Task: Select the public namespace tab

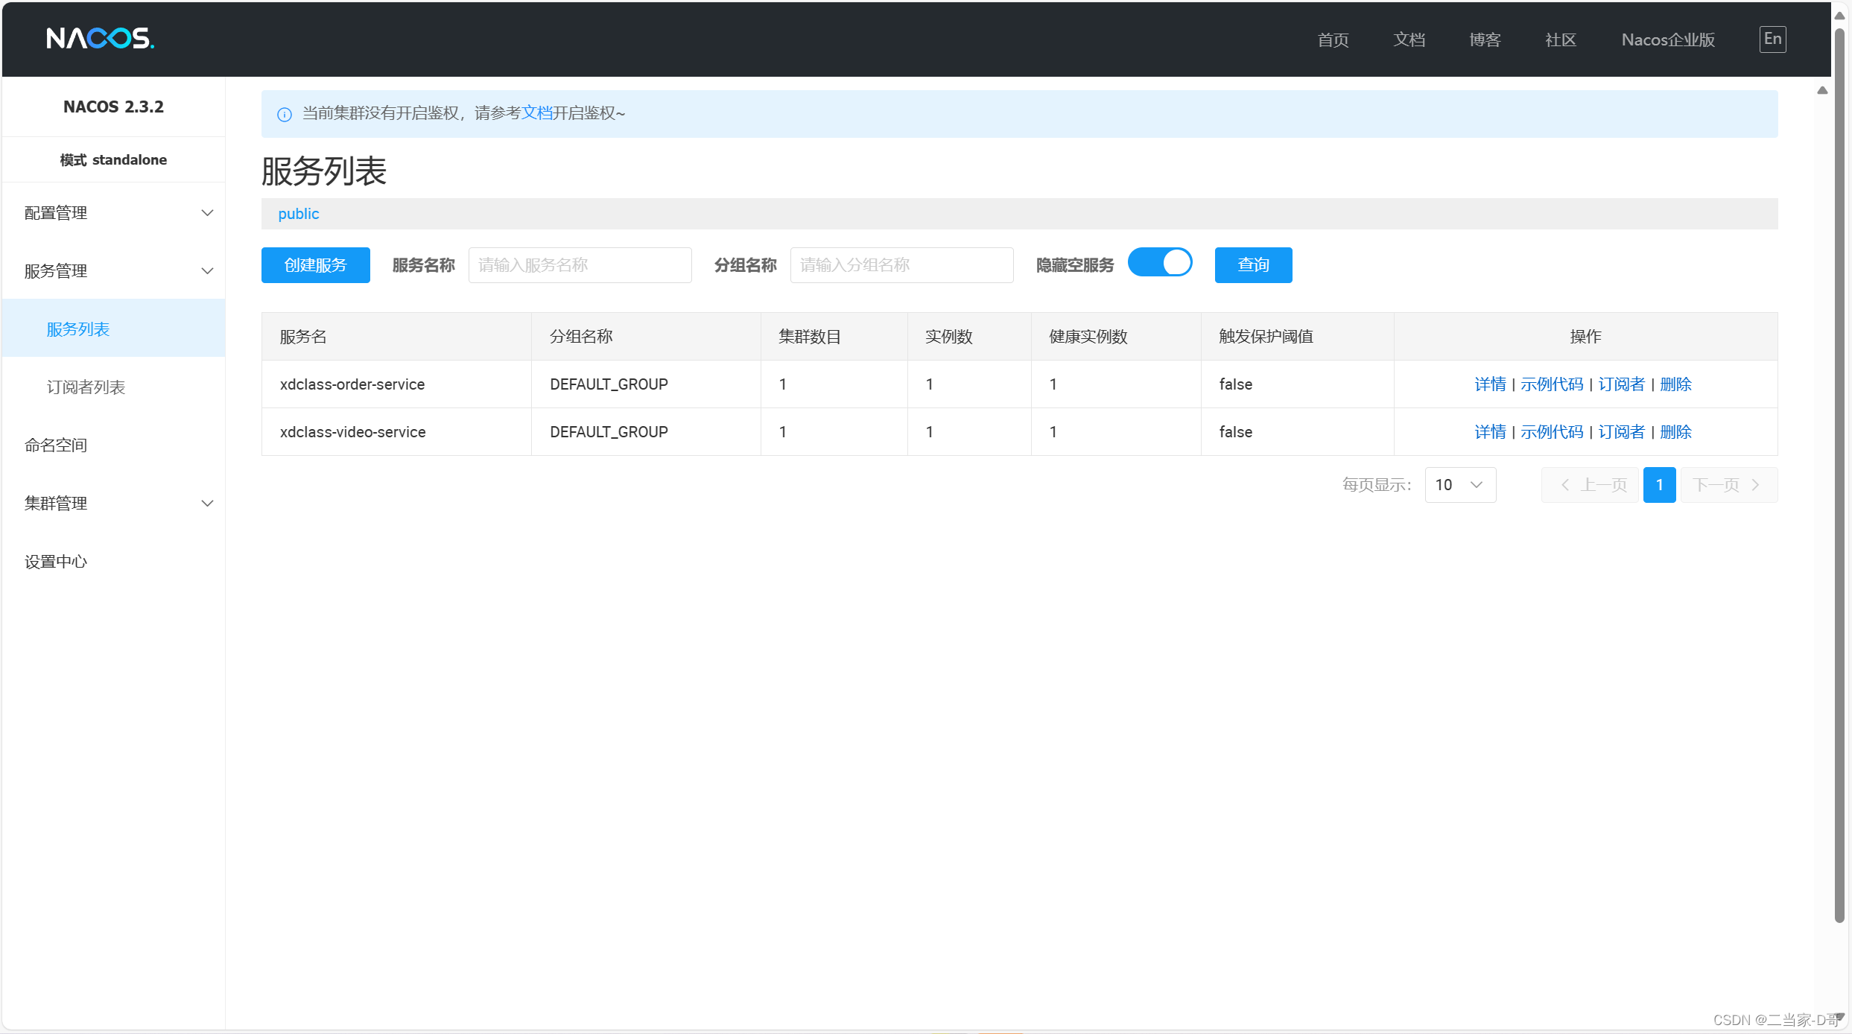Action: [x=298, y=214]
